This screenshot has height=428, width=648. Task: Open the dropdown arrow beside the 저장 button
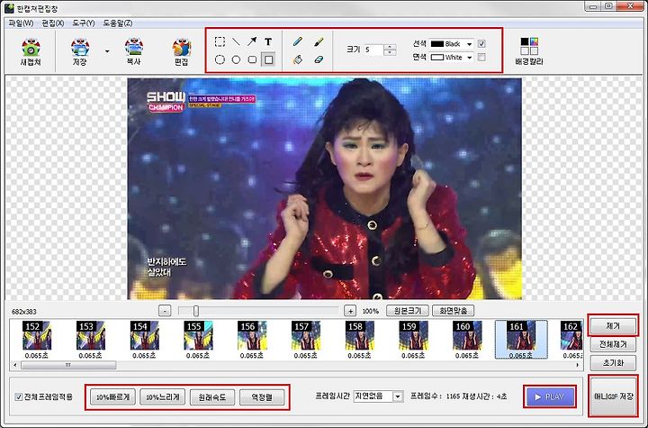[x=107, y=51]
